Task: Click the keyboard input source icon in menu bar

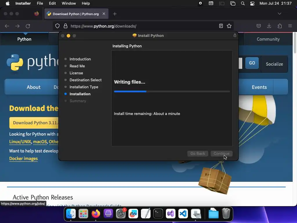Action: click(211, 3)
